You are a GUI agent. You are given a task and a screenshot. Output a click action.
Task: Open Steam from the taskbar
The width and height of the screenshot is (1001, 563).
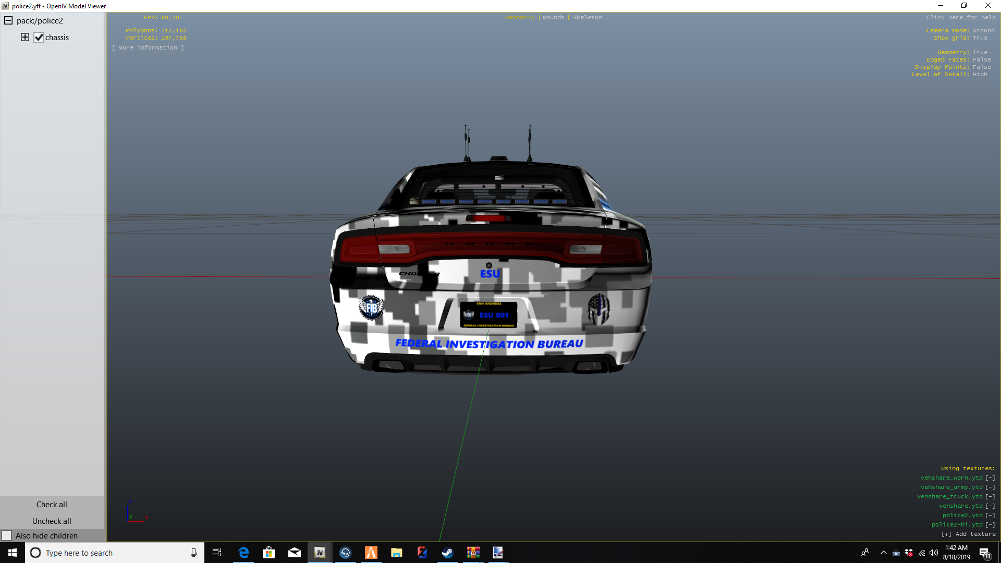[x=447, y=553]
